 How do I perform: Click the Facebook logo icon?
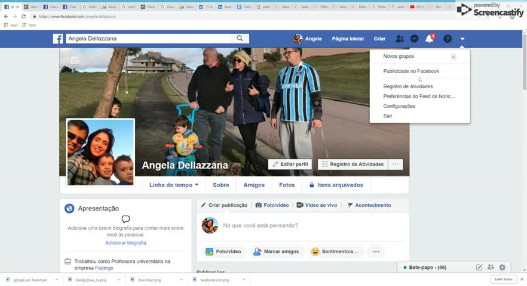58,39
